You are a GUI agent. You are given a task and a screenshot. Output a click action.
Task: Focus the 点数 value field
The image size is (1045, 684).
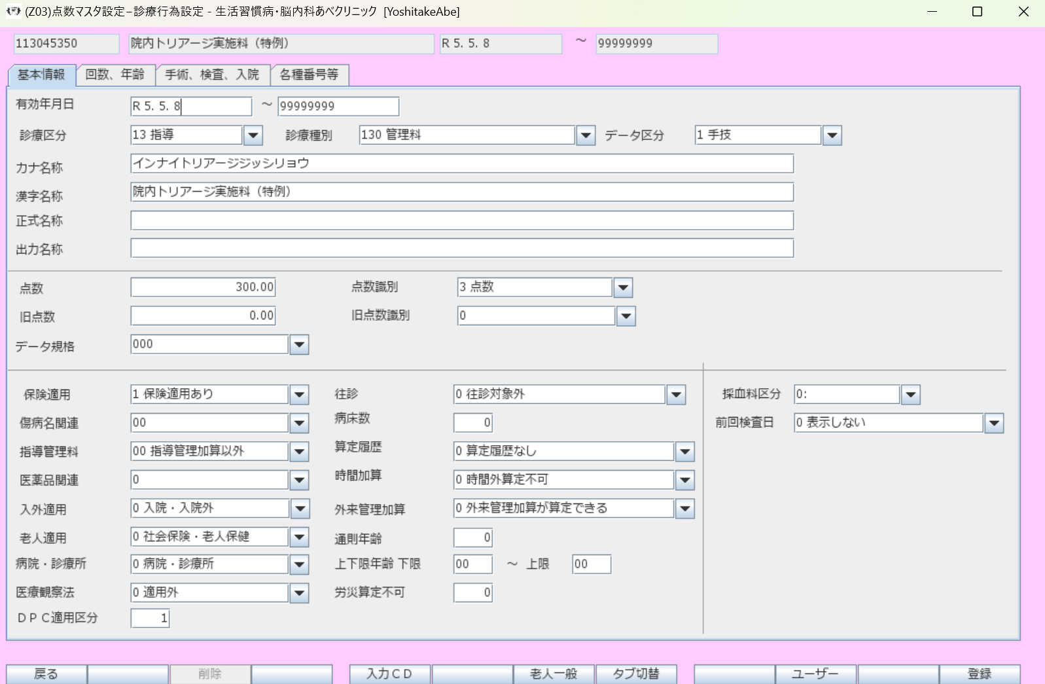(x=203, y=287)
